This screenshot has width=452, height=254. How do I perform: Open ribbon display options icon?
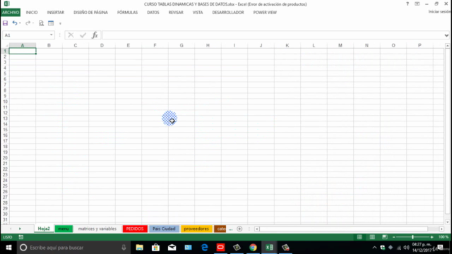click(417, 4)
